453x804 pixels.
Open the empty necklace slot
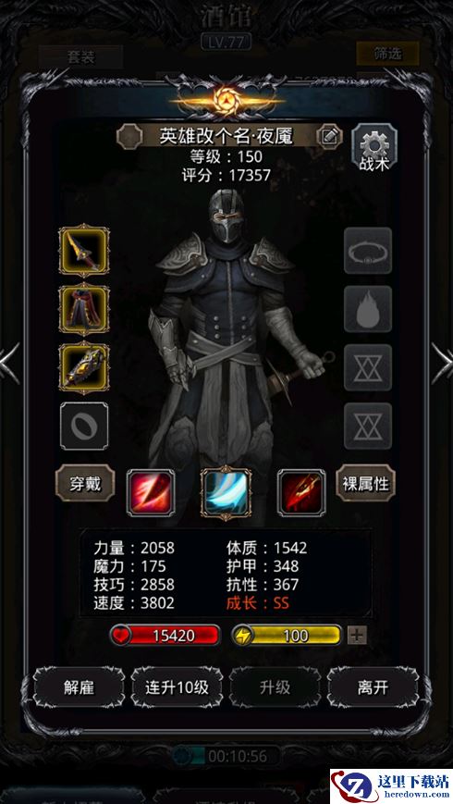(x=368, y=252)
